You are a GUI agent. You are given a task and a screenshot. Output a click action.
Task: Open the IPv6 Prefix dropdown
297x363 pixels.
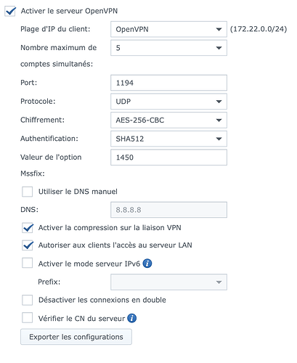pos(168,282)
